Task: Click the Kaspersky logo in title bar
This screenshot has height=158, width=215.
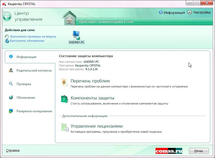Action: (4, 4)
